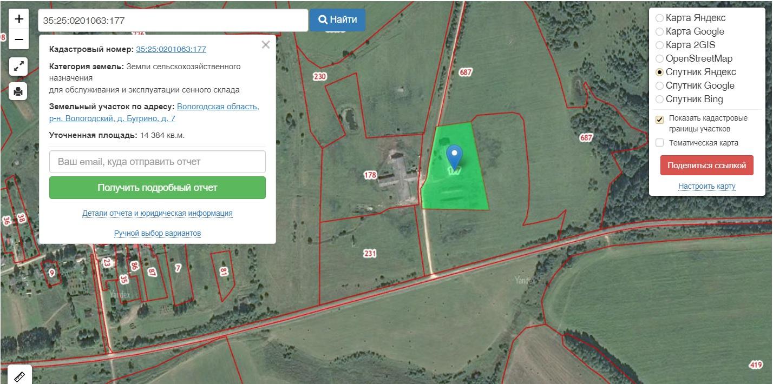
Task: Open cadastral number 35:25:0201063:177 link
Action: 171,49
